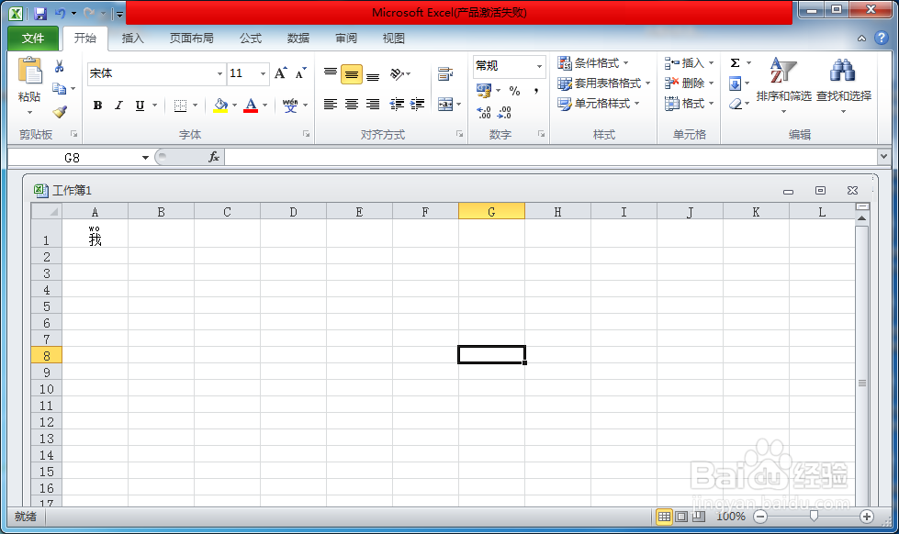Switch to the 数据 Data tab
This screenshot has height=534, width=899.
(298, 38)
